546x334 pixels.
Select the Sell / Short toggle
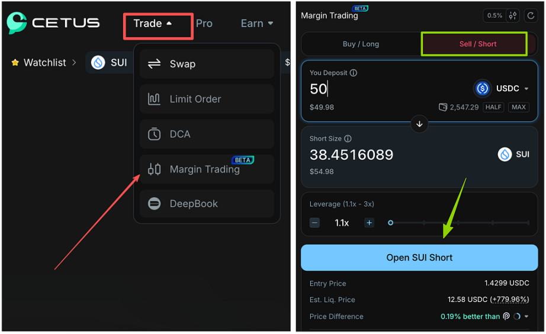[478, 44]
